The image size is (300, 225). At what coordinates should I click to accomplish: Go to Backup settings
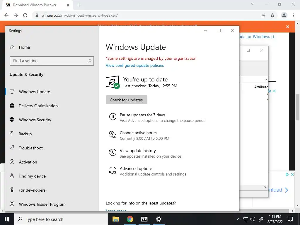tap(25, 134)
